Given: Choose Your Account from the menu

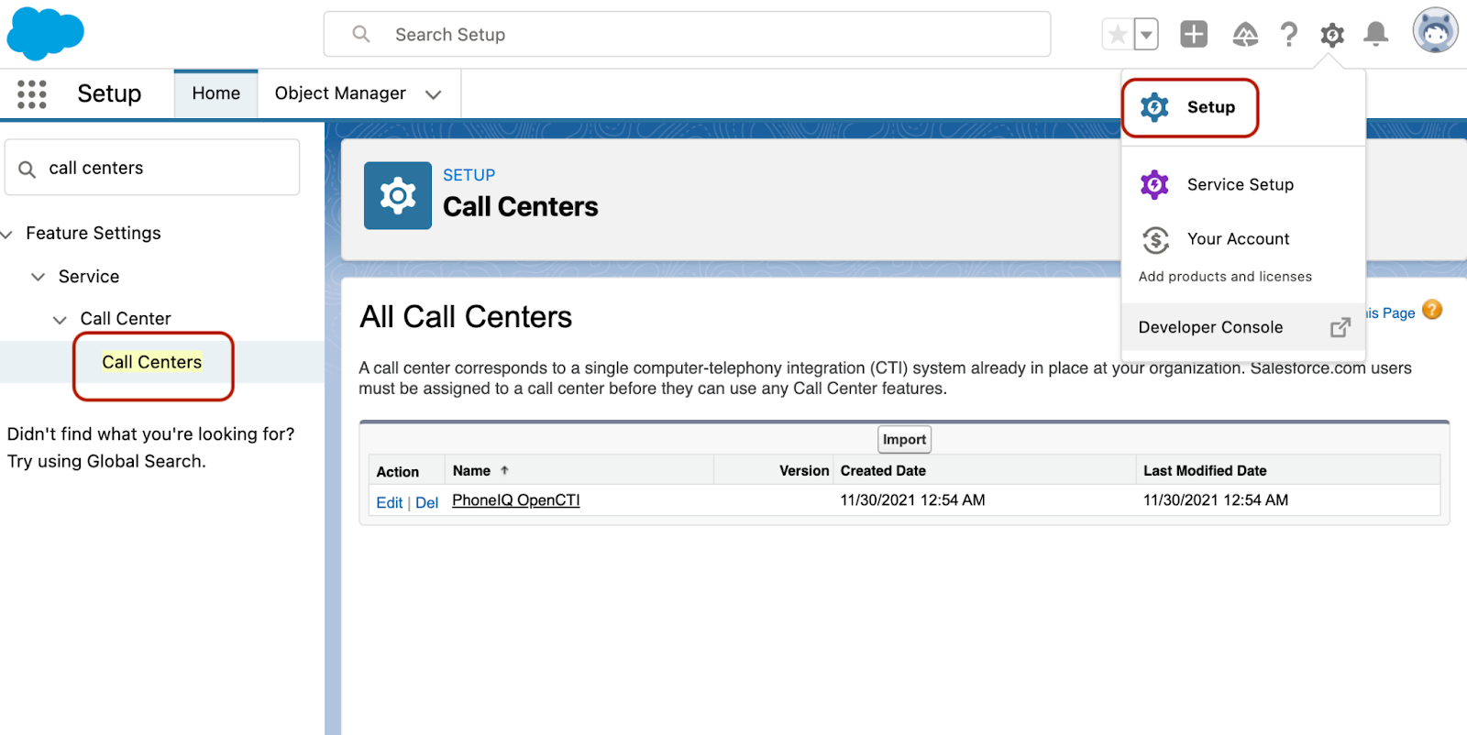Looking at the screenshot, I should tap(1238, 239).
